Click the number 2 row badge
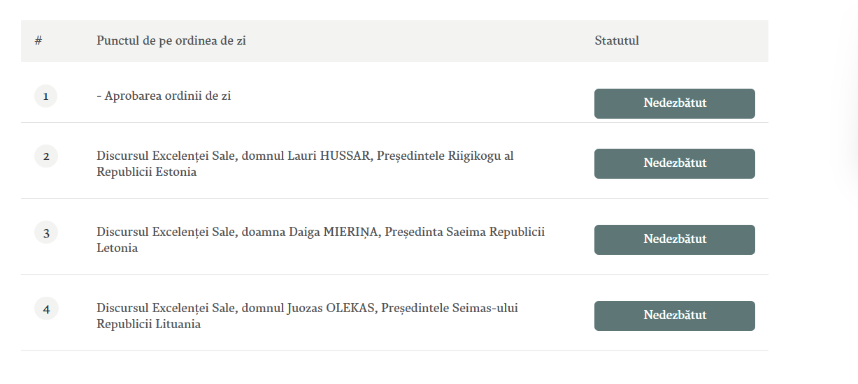Screen dimensions: 858x384 [46, 156]
